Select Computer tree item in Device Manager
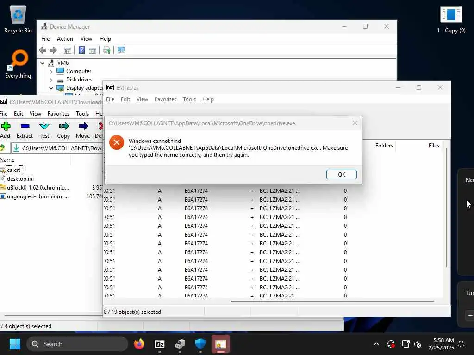 [79, 71]
